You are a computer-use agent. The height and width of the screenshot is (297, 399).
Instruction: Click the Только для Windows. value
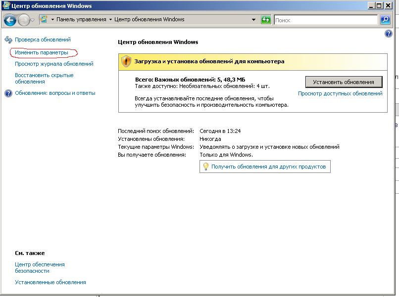tap(226, 155)
